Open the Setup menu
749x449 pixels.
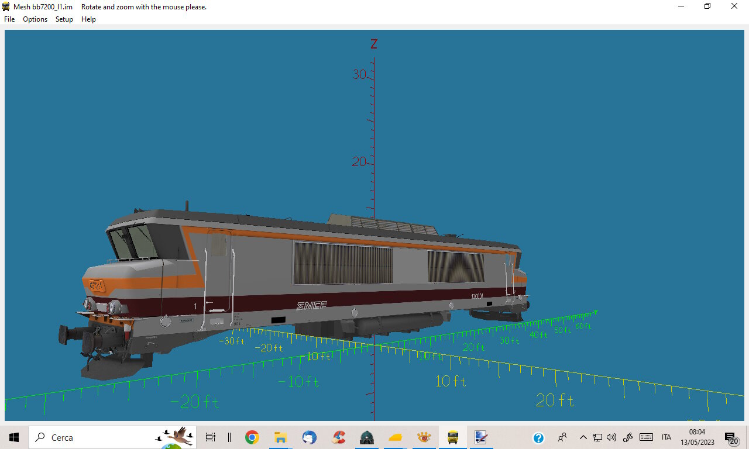[64, 19]
